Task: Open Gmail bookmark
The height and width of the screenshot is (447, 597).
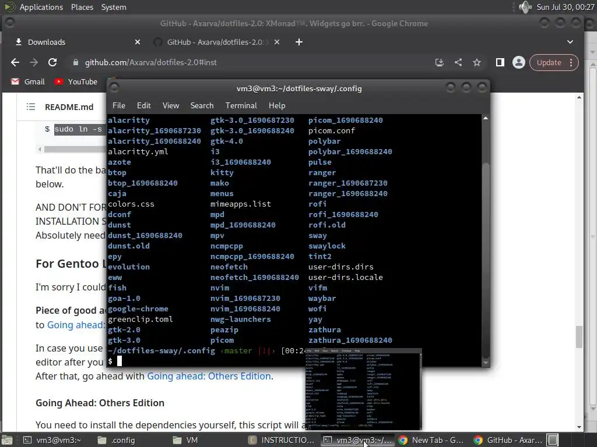Action: 28,81
